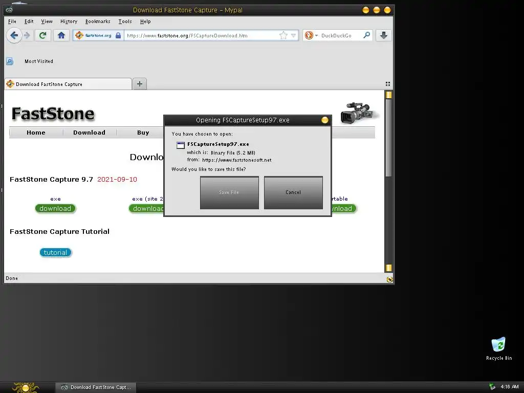The height and width of the screenshot is (393, 524).
Task: Open the Start button with sun logo
Action: pos(26,387)
